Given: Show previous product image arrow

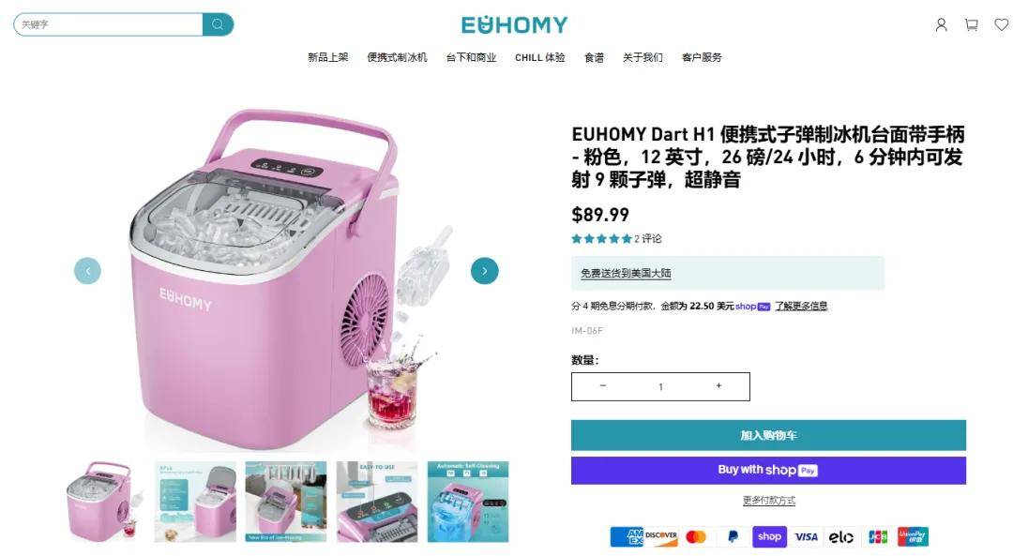Looking at the screenshot, I should (87, 271).
